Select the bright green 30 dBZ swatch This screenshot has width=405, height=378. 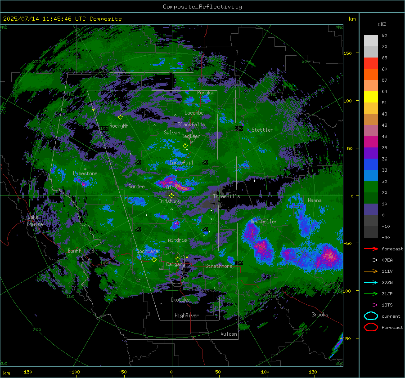tap(371, 187)
